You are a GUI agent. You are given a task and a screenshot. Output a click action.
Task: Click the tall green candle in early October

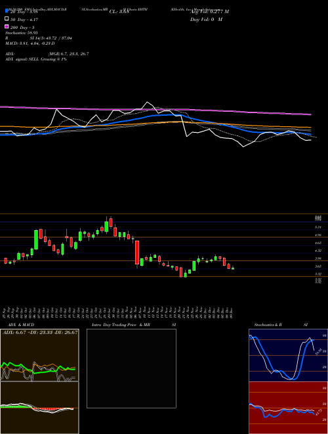click(36, 240)
